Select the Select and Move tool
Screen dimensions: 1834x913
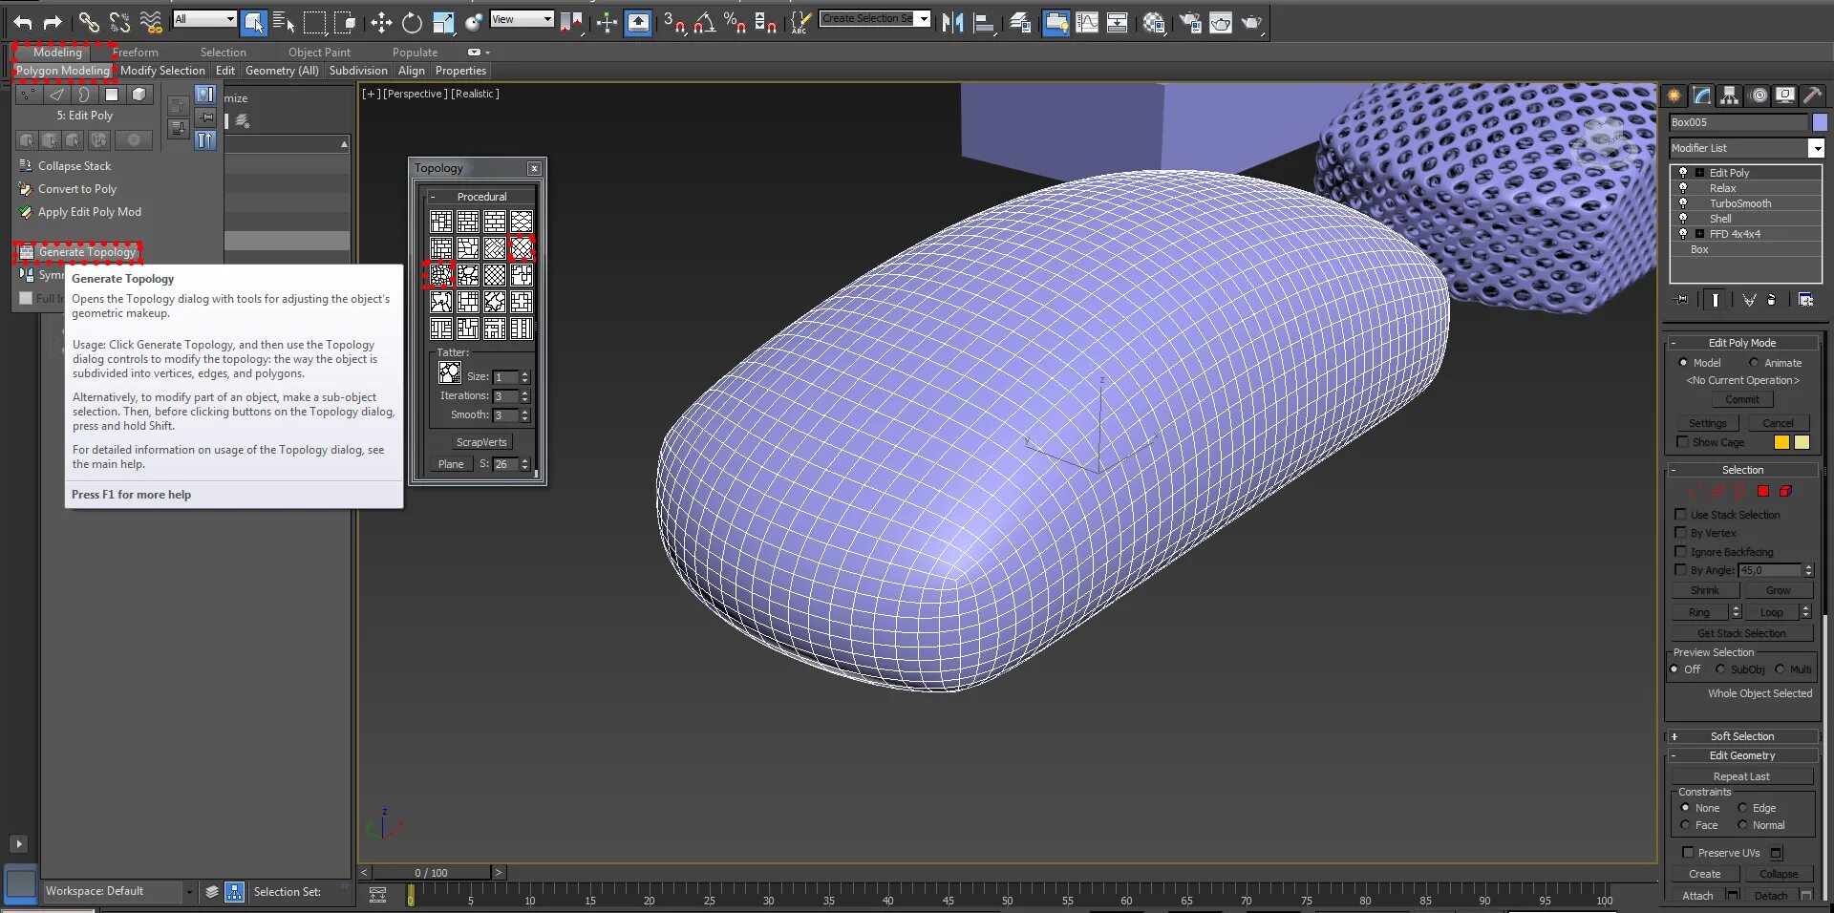point(381,22)
